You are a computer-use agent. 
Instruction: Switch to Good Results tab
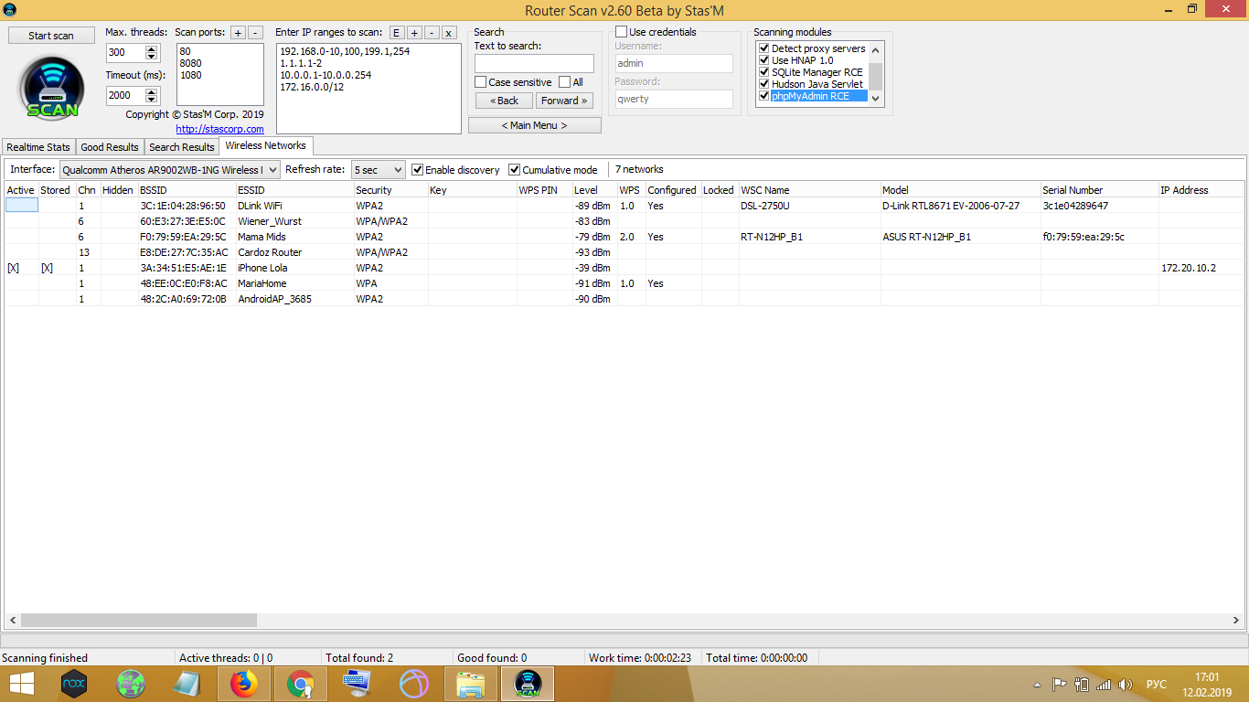(110, 147)
